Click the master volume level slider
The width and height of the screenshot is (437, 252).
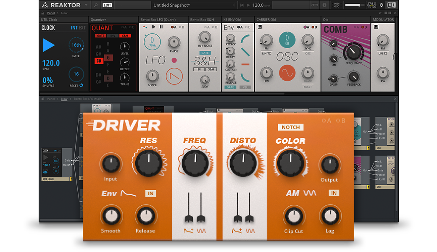[355, 5]
